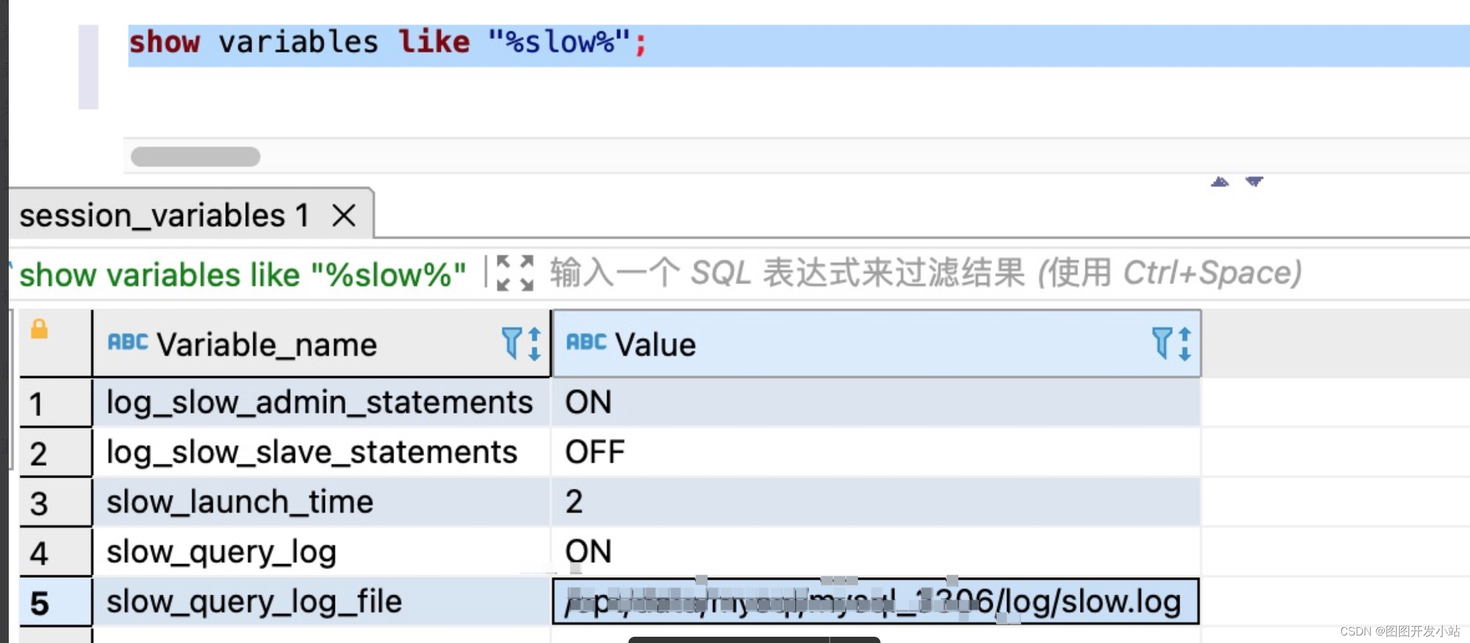Open the filter funnel on Value column
Image resolution: width=1470 pixels, height=643 pixels.
pos(1162,343)
